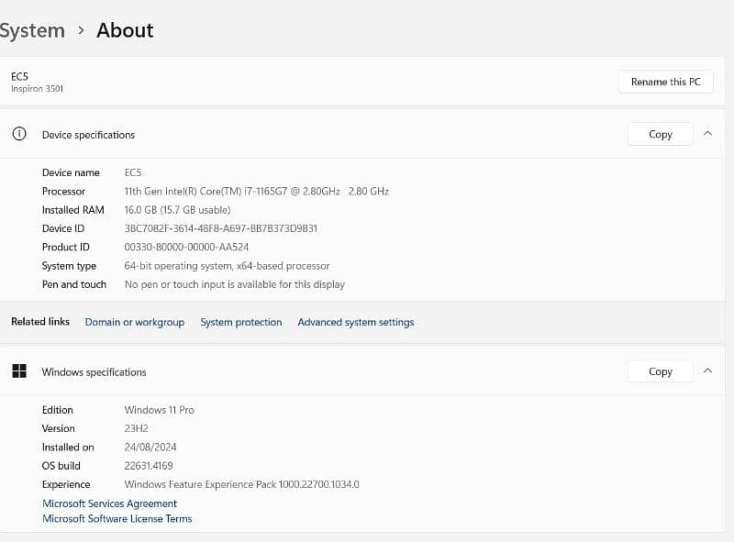
Task: Click the About page heading
Action: click(x=125, y=30)
